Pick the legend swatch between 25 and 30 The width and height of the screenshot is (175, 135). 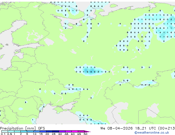coord(56,131)
